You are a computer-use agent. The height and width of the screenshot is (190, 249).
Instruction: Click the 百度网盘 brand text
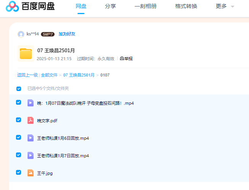point(38,6)
